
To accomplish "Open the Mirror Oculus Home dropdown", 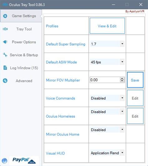I will click(x=107, y=130).
